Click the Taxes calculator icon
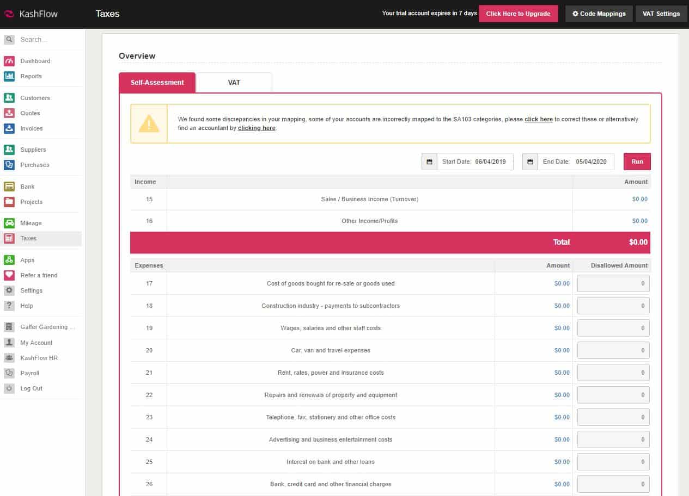 click(9, 238)
